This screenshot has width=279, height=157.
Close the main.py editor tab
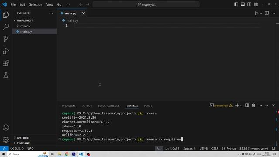pyautogui.click(x=83, y=13)
